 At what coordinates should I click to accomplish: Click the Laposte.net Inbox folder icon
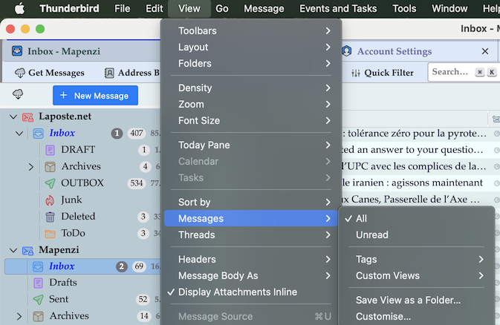[x=39, y=134]
